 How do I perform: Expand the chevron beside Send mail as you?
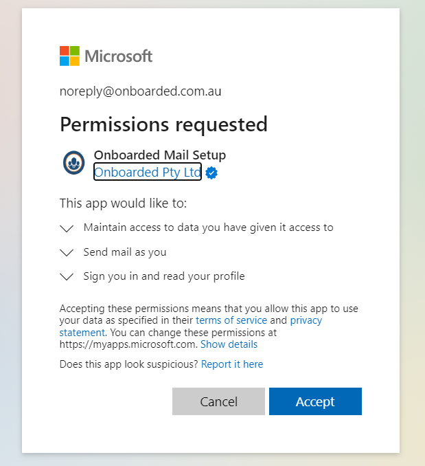(x=67, y=252)
